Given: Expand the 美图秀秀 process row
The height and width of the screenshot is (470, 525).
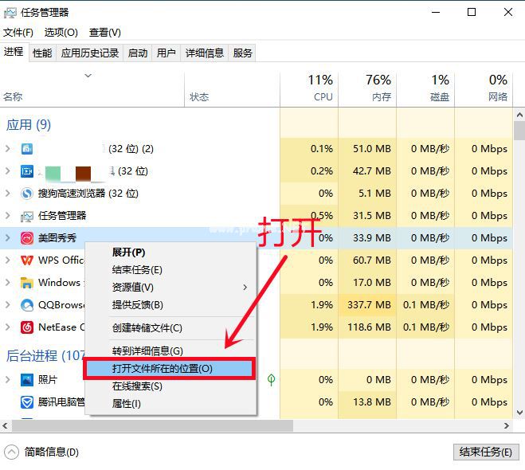Looking at the screenshot, I should (8, 238).
